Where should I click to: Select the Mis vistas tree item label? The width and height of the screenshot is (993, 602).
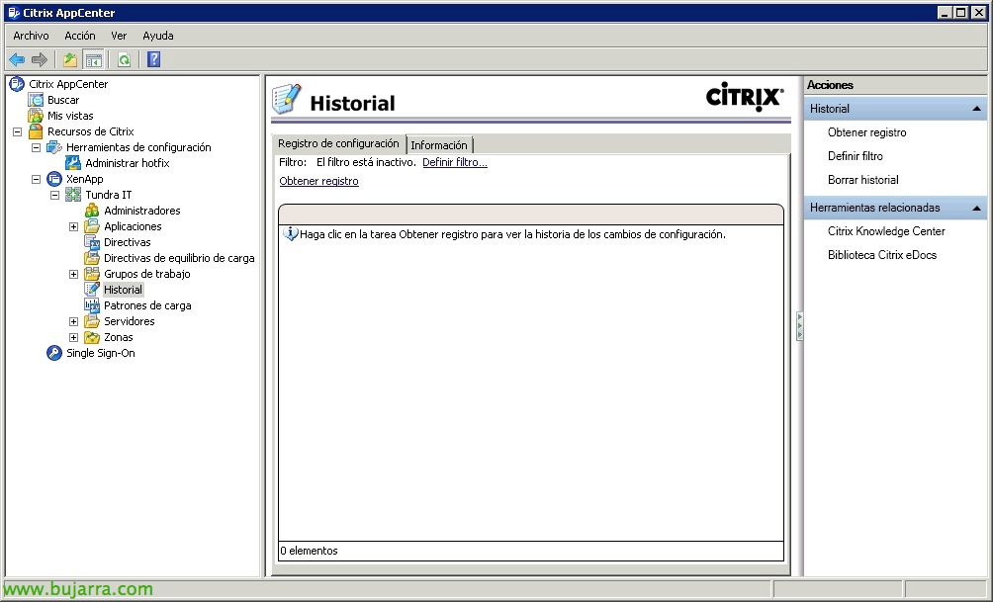coord(70,116)
